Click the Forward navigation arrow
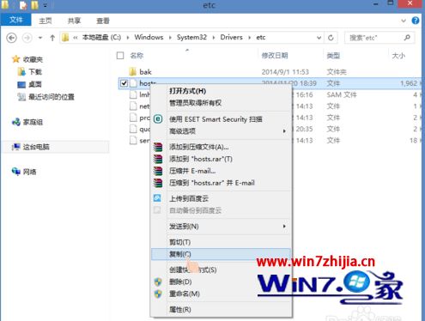Image resolution: width=425 pixels, height=321 pixels. pos(27,38)
